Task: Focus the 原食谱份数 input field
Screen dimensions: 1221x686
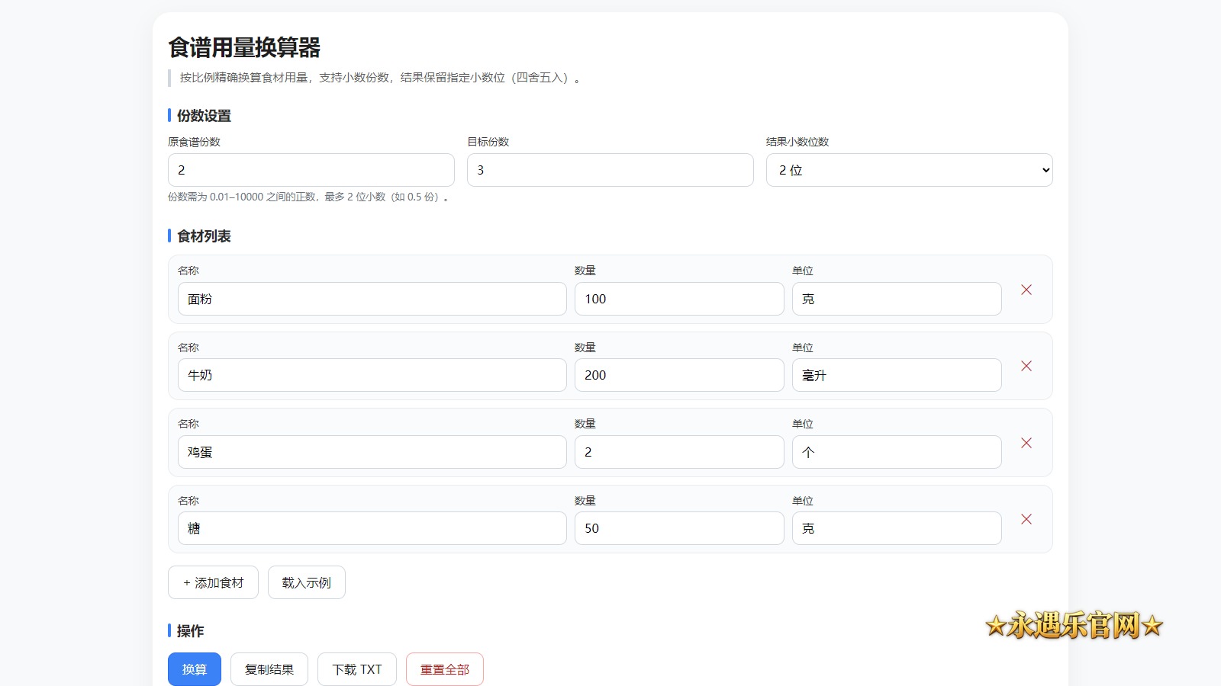Action: click(x=311, y=170)
